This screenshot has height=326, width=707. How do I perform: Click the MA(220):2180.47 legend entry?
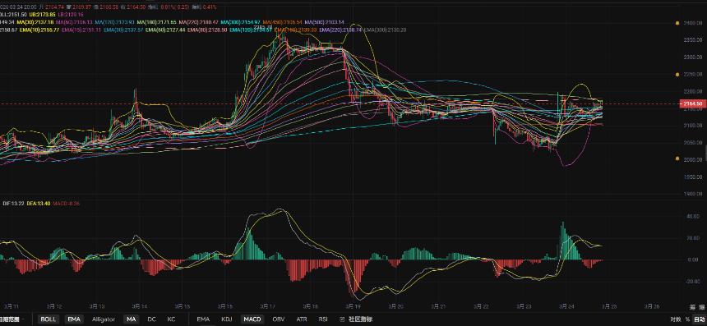click(199, 22)
